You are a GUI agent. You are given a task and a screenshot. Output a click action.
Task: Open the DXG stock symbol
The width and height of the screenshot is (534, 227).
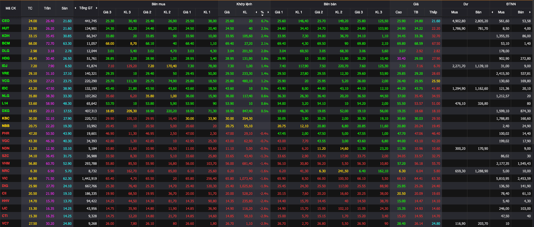pyautogui.click(x=6, y=111)
